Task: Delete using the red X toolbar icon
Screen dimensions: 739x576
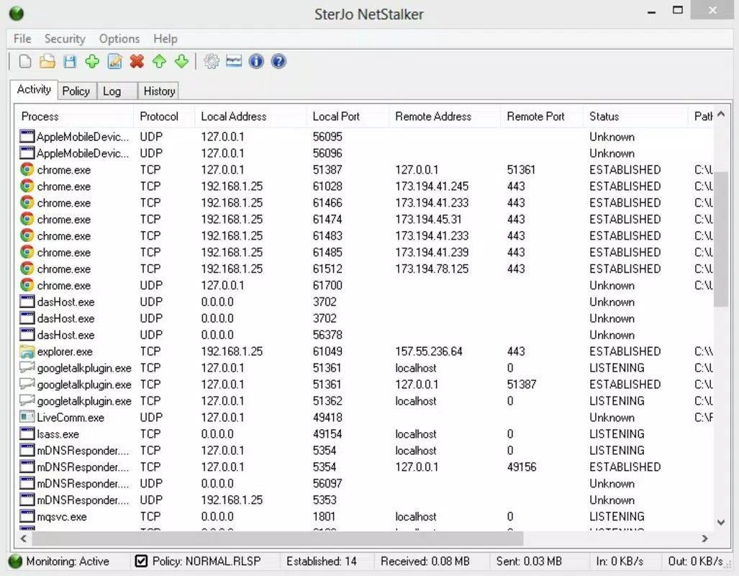Action: pyautogui.click(x=137, y=61)
